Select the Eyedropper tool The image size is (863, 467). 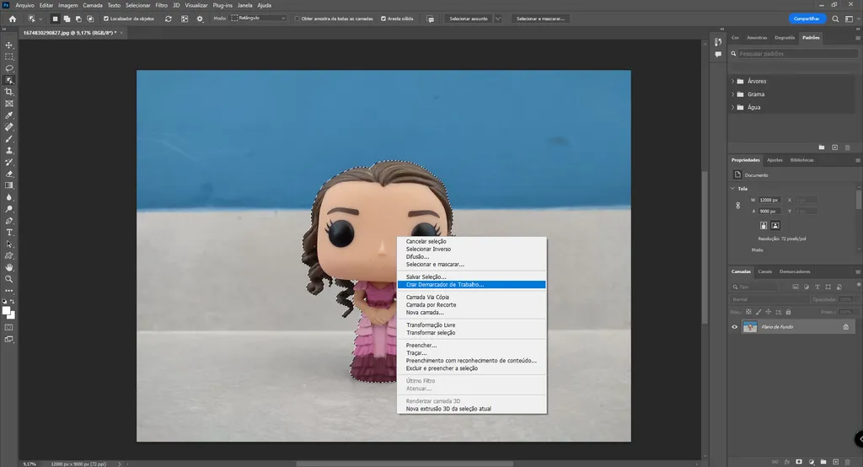[x=9, y=115]
